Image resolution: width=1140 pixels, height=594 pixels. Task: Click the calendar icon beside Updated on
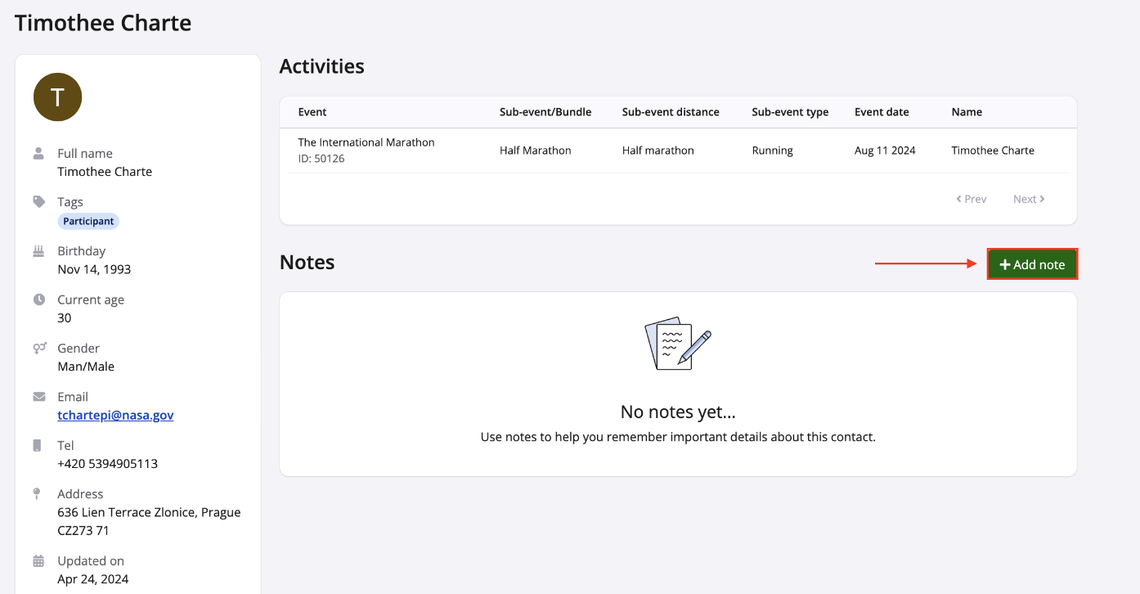[x=38, y=560]
